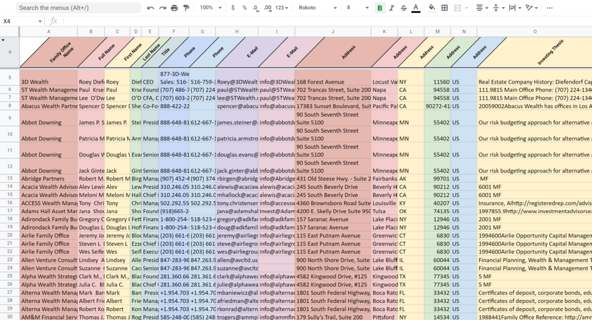Click the Pittsford city cell
Viewport: 592px width, 320px height.
tap(384, 317)
